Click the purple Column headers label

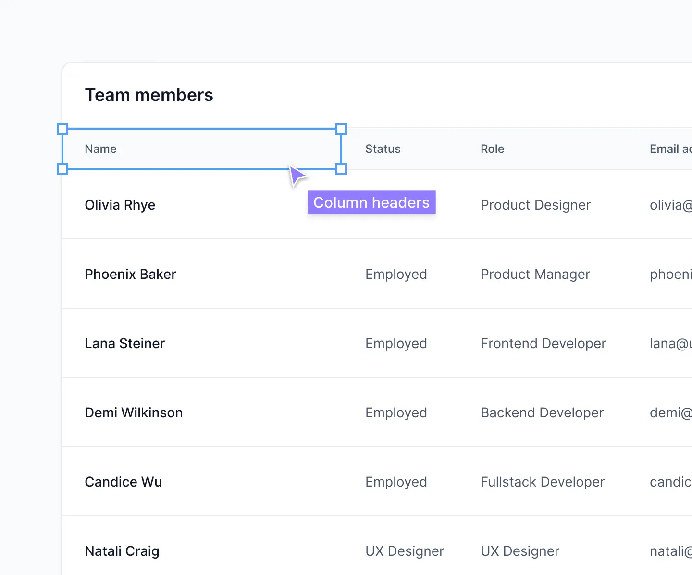pos(371,202)
